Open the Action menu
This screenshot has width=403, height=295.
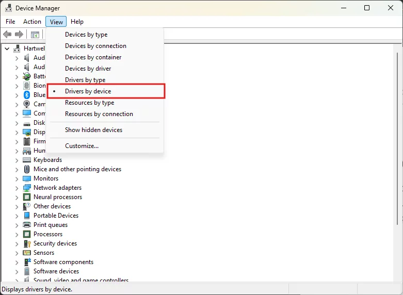pyautogui.click(x=32, y=22)
